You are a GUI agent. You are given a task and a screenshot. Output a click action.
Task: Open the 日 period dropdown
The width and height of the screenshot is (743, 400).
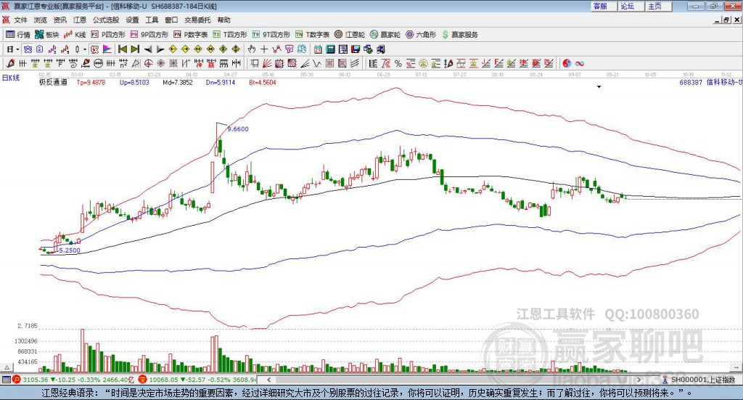(13, 49)
